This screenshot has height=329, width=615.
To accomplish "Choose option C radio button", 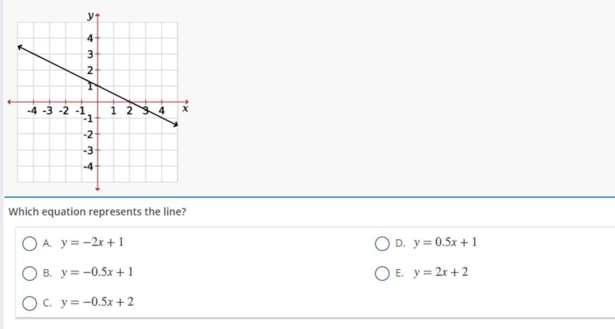I will tap(29, 303).
